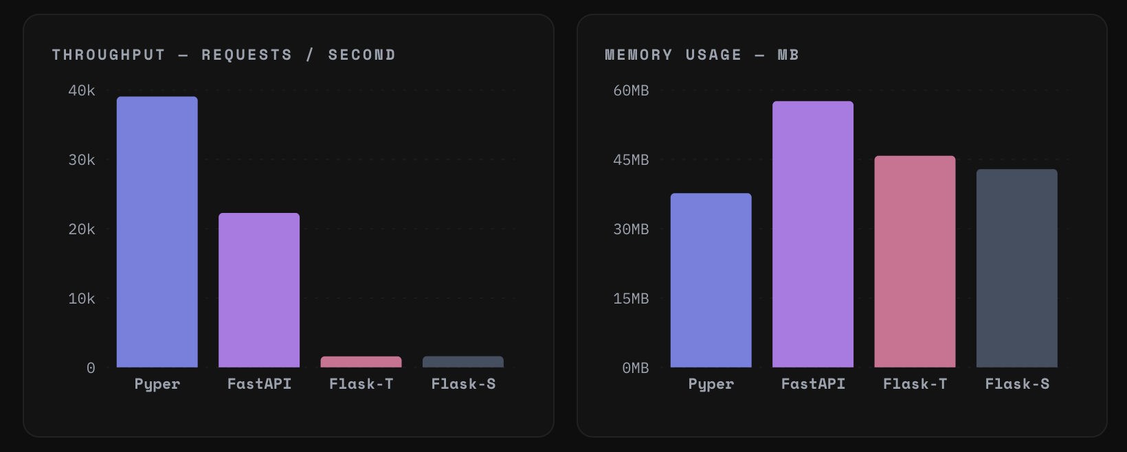The height and width of the screenshot is (452, 1127).
Task: Click the Flask-T bar in the memory usage chart
Action: pyautogui.click(x=915, y=262)
